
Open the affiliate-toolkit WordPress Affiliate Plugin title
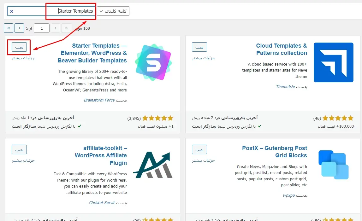point(101,155)
